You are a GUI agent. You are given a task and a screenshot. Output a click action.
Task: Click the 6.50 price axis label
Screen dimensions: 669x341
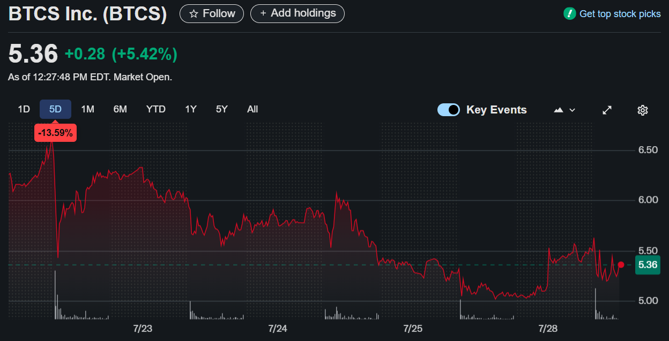click(648, 150)
